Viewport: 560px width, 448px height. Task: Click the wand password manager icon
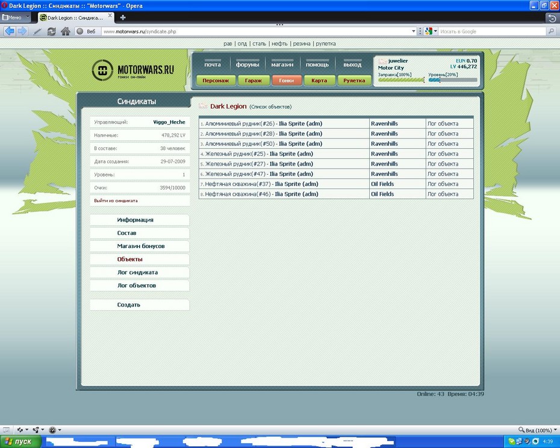(37, 31)
